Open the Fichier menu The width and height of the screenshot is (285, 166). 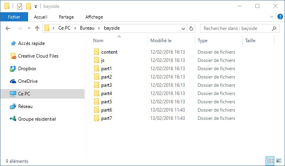click(14, 17)
